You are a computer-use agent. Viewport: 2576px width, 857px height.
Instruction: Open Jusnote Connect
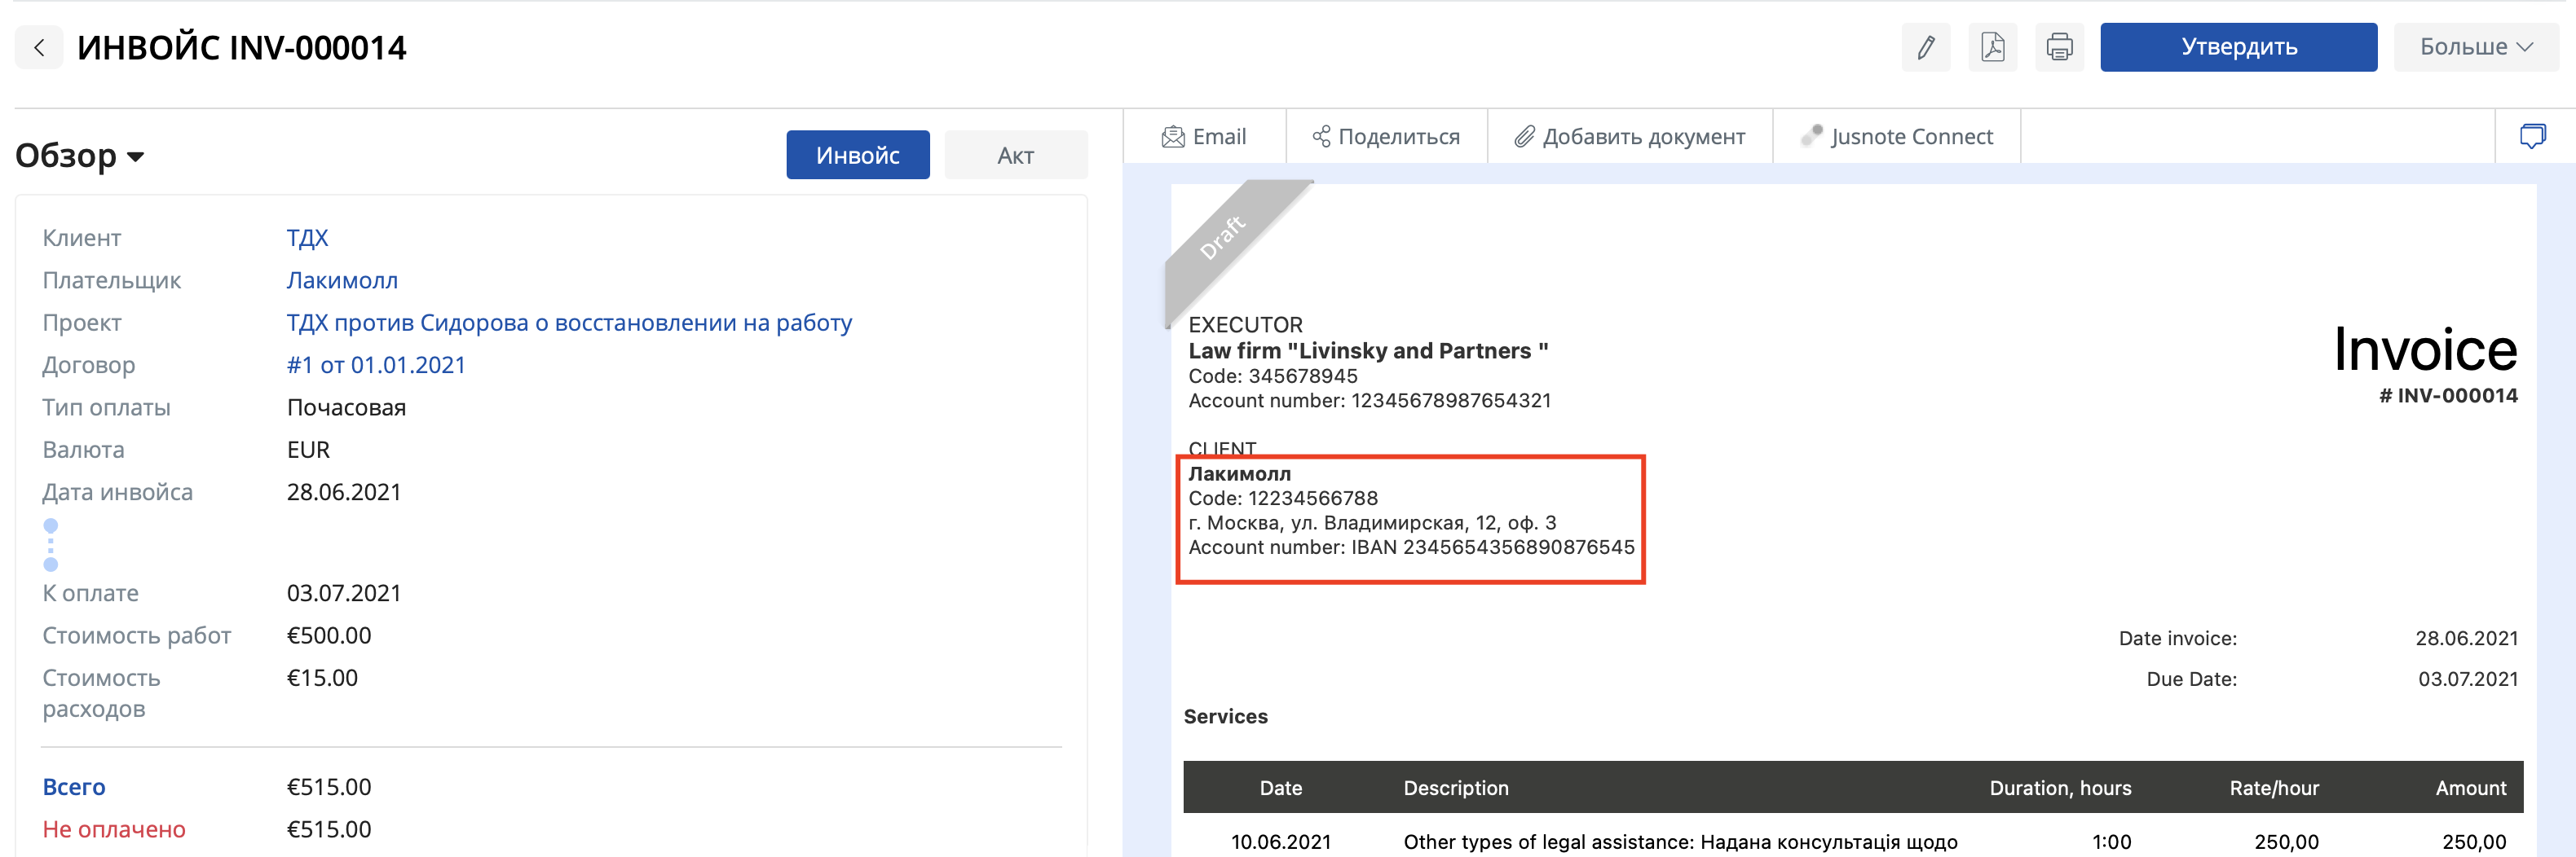pyautogui.click(x=1897, y=137)
